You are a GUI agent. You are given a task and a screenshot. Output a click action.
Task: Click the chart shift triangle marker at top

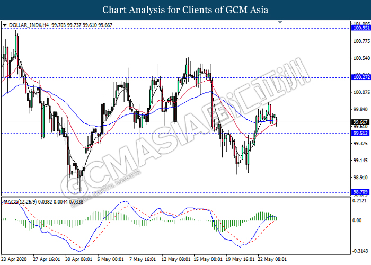(280, 22)
